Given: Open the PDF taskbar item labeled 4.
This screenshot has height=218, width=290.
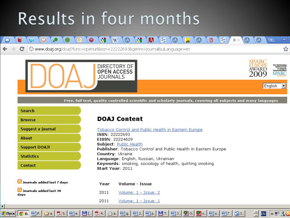Looking at the screenshot, I should tap(99, 213).
